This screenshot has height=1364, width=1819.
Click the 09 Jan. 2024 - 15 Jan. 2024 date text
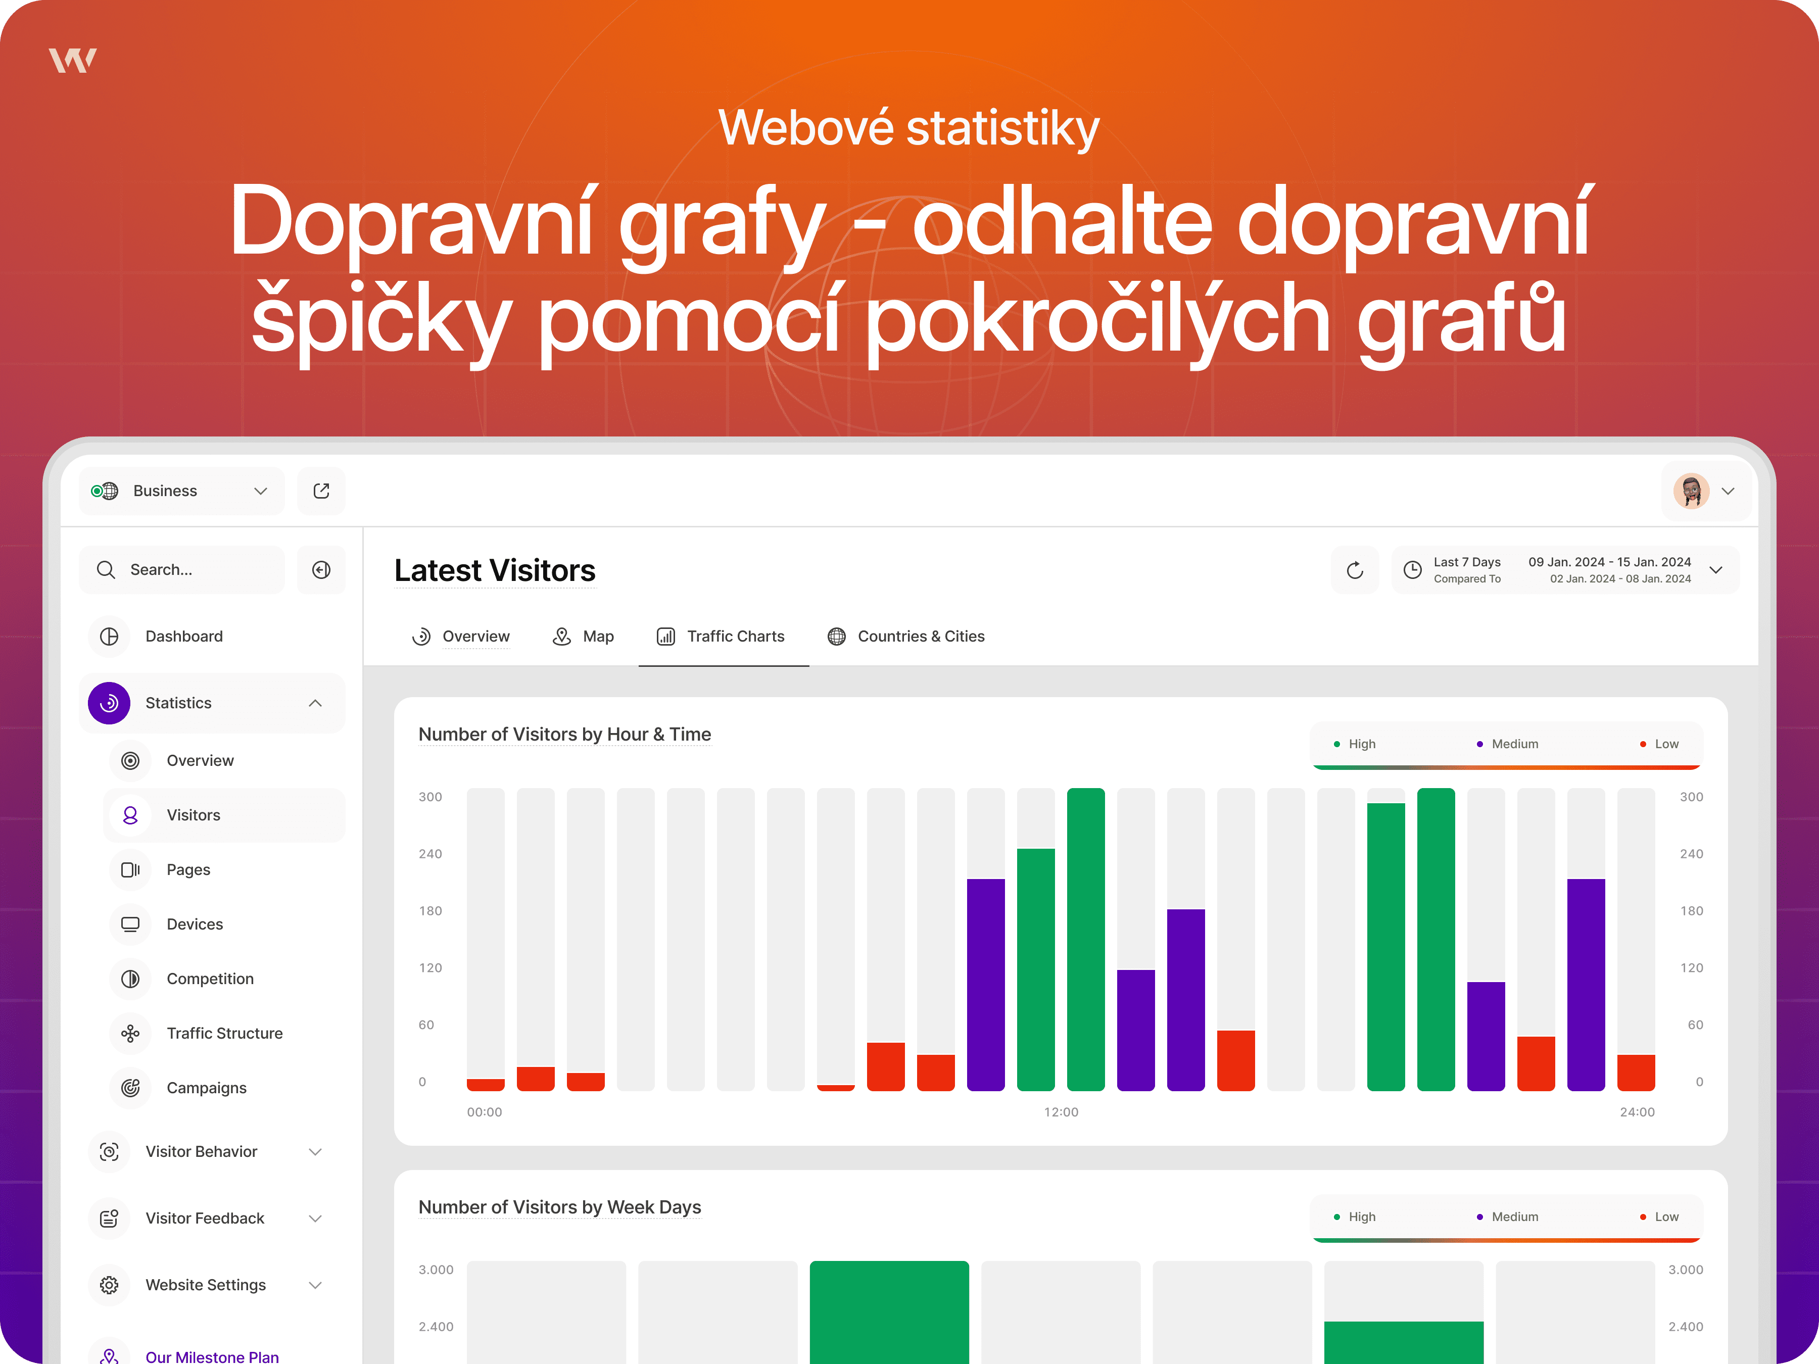pyautogui.click(x=1609, y=562)
